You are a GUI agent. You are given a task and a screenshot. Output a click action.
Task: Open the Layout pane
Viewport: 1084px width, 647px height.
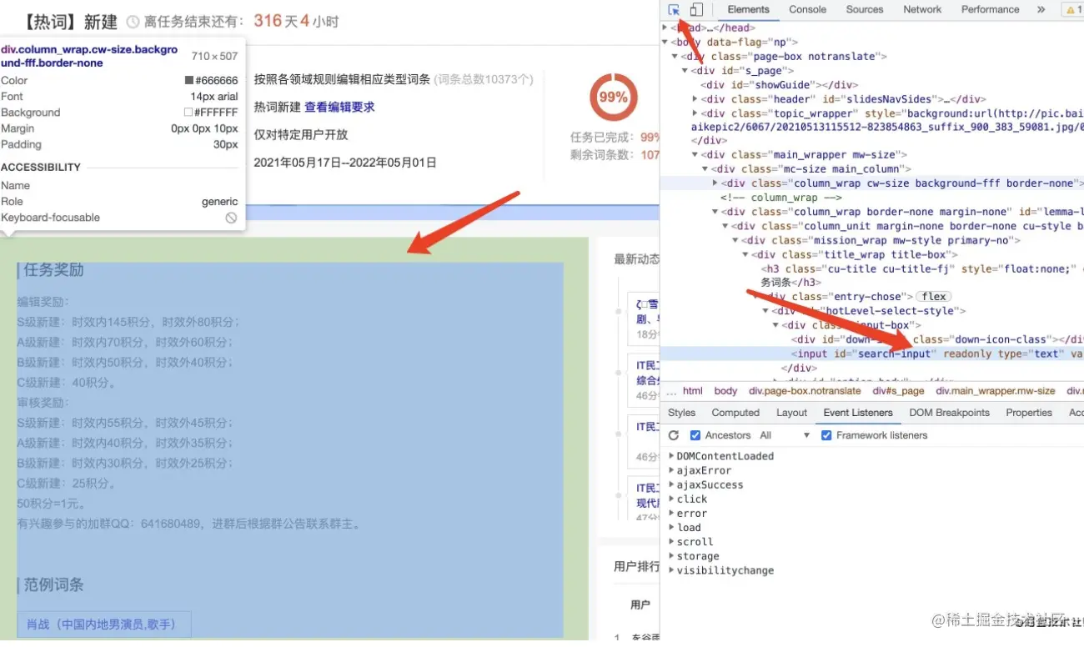[x=791, y=413]
